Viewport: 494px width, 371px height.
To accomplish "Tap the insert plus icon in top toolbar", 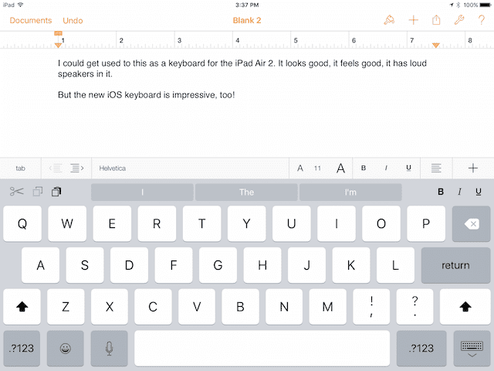I will pyautogui.click(x=413, y=20).
